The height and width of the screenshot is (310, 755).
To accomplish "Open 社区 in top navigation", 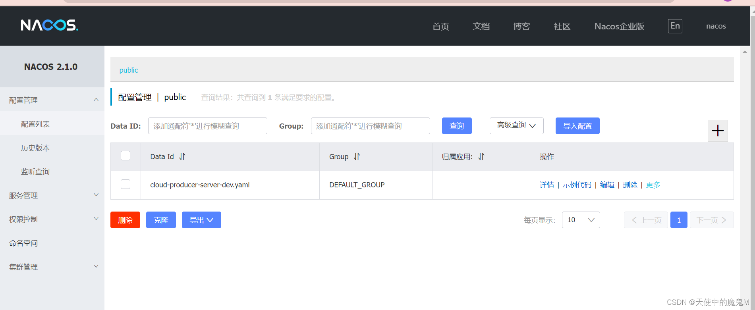I will 562,26.
